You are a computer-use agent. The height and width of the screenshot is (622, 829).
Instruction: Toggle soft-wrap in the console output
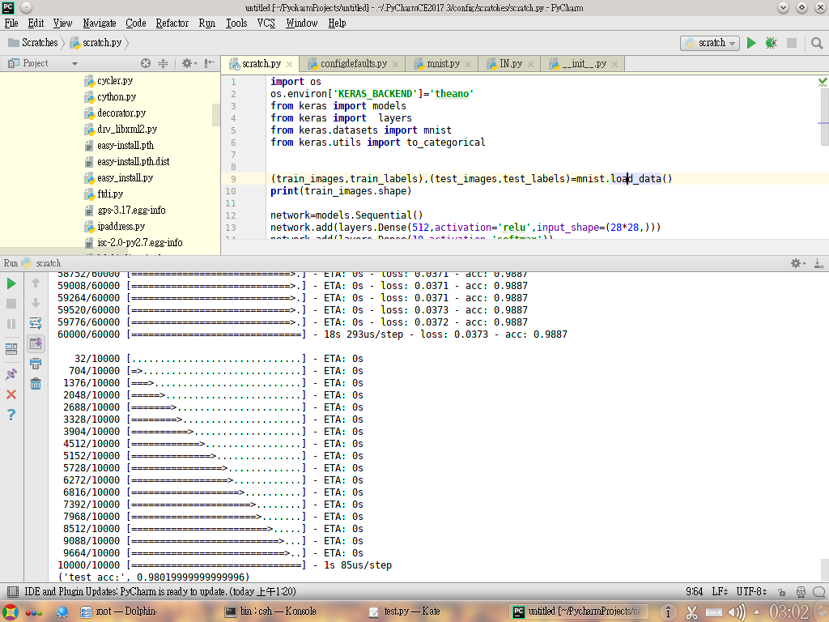tap(36, 323)
